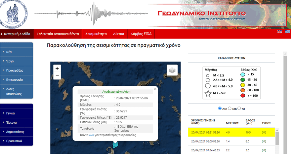The image size is (291, 154).
Task: Select the highlighted 08:21:55.86 earthquake row
Action: click(231, 132)
